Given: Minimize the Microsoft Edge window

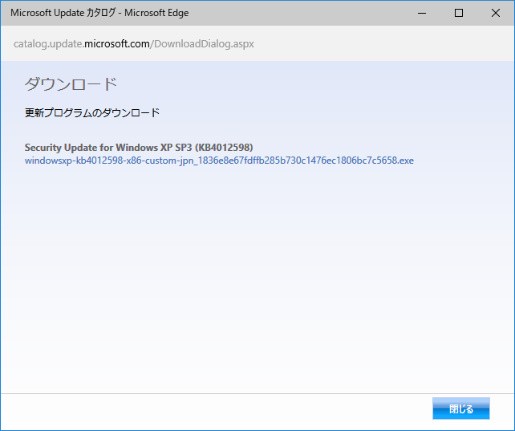Looking at the screenshot, I should coord(422,13).
